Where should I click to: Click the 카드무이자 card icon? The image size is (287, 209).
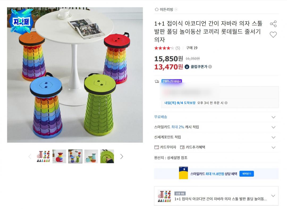coord(157,147)
